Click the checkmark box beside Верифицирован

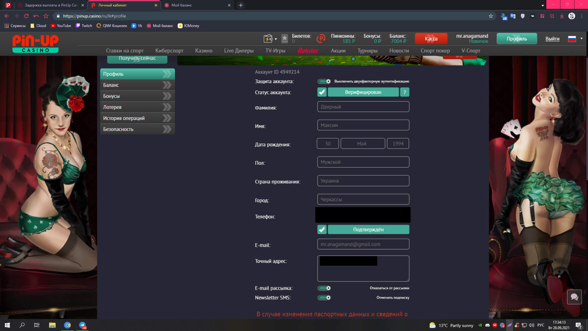tap(322, 92)
